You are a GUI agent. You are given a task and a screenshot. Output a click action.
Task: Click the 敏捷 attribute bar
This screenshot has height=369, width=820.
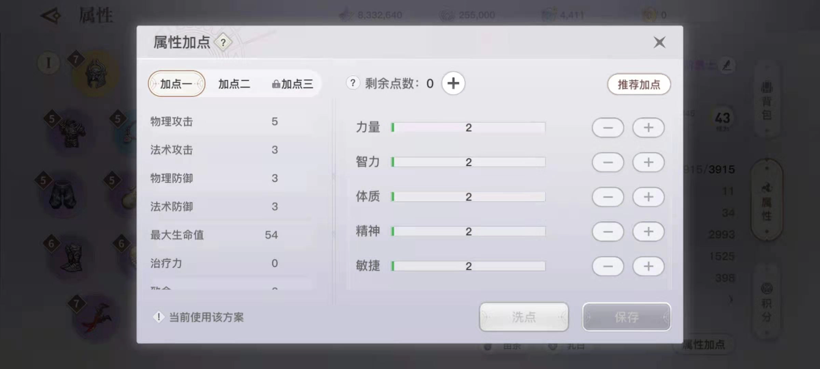click(x=468, y=266)
